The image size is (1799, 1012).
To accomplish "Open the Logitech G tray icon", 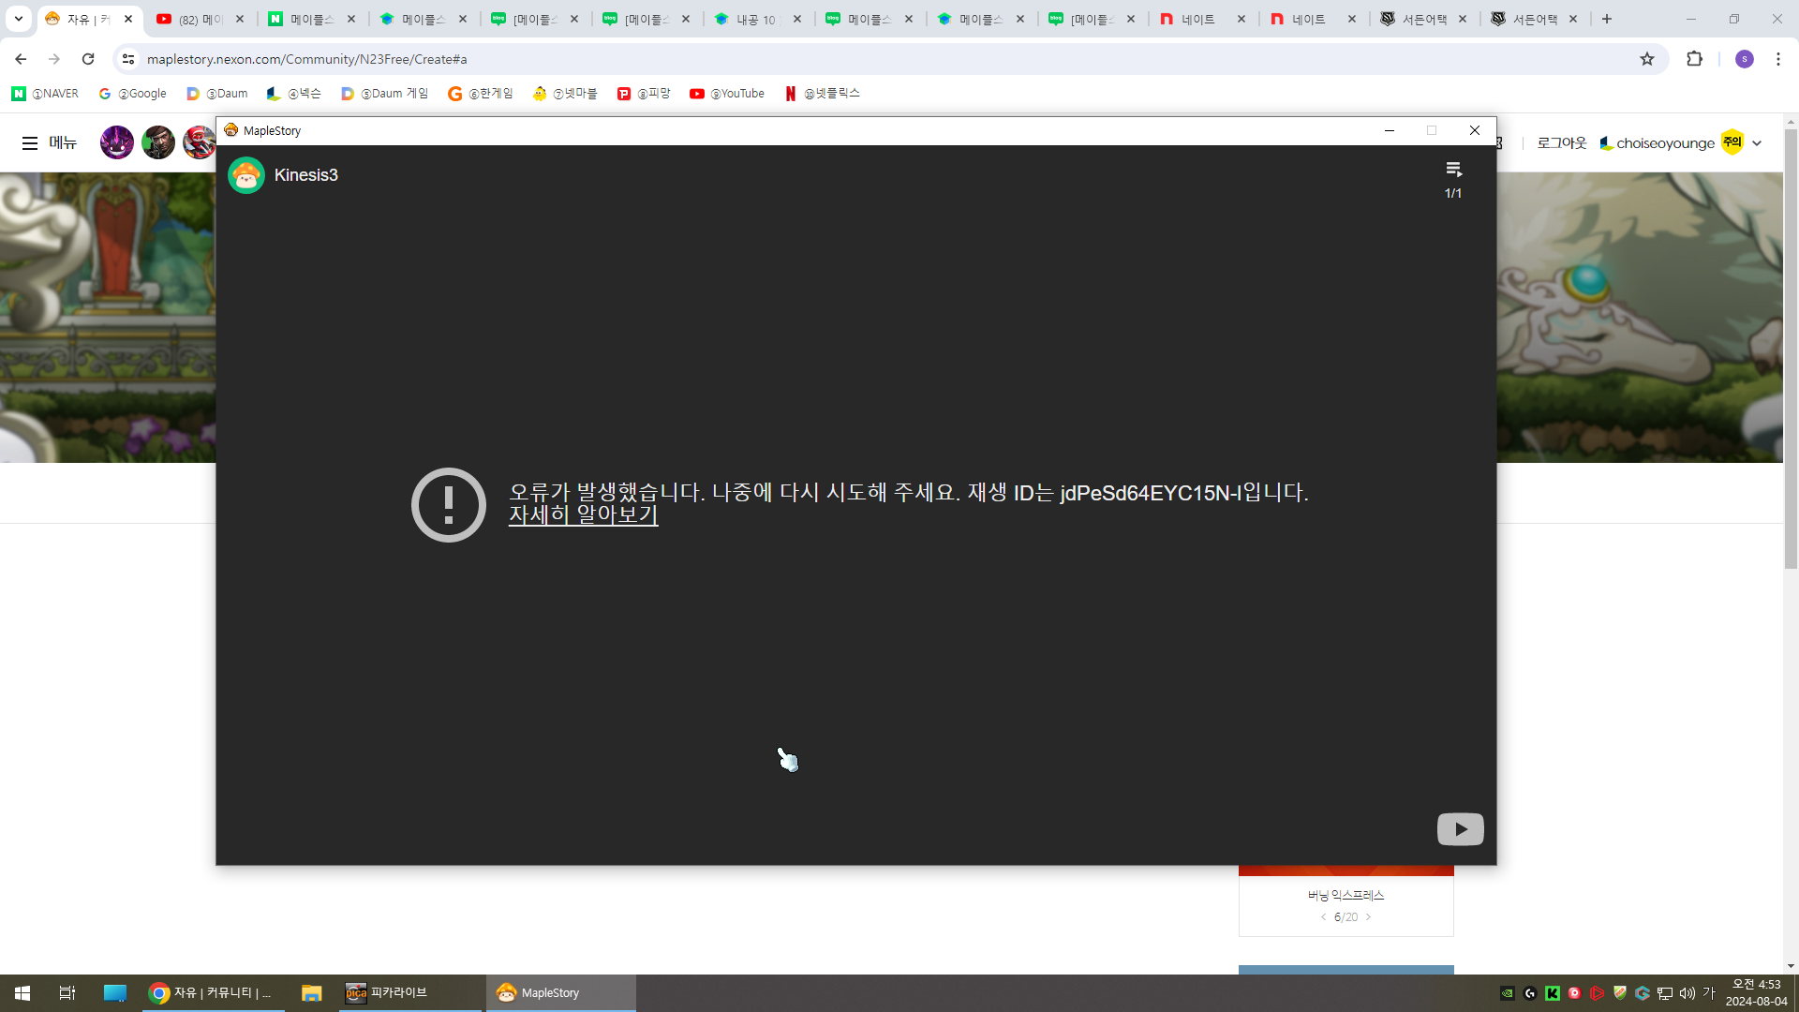I will point(1530,993).
